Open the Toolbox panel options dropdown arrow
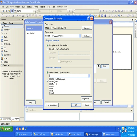Image resolution: width=137 pixels, height=137 pixels. click(x=18, y=20)
